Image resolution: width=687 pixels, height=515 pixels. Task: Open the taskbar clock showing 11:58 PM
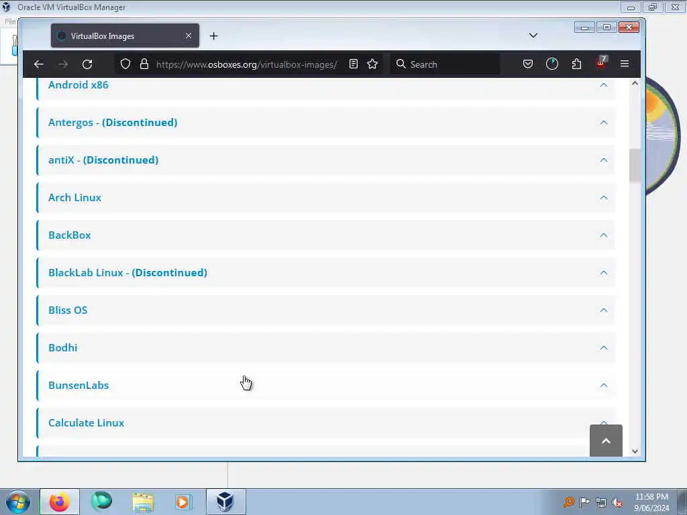pos(651,502)
